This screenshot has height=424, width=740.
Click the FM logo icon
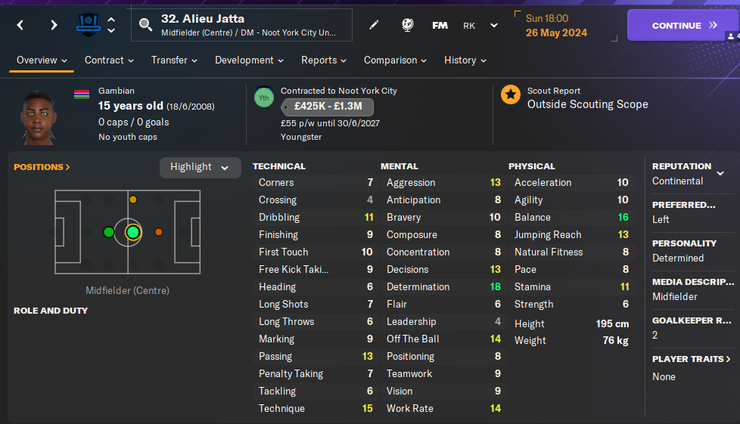click(440, 25)
